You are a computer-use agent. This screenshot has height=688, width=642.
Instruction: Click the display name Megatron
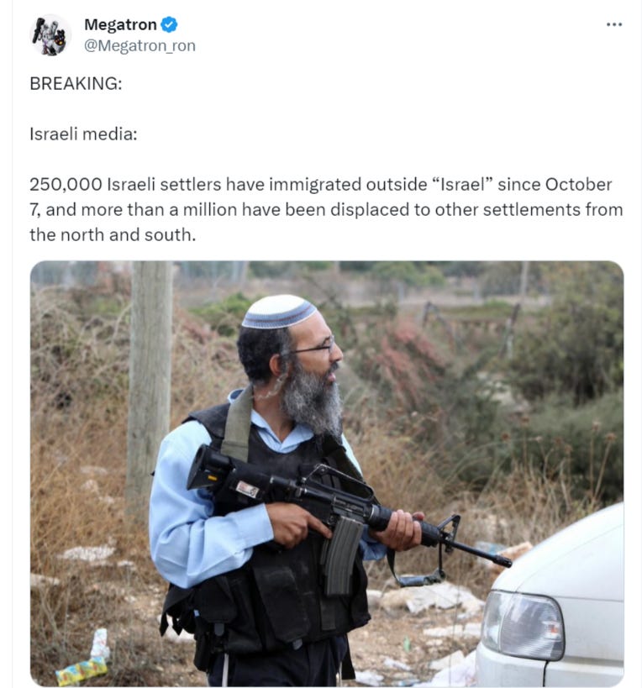click(x=120, y=24)
